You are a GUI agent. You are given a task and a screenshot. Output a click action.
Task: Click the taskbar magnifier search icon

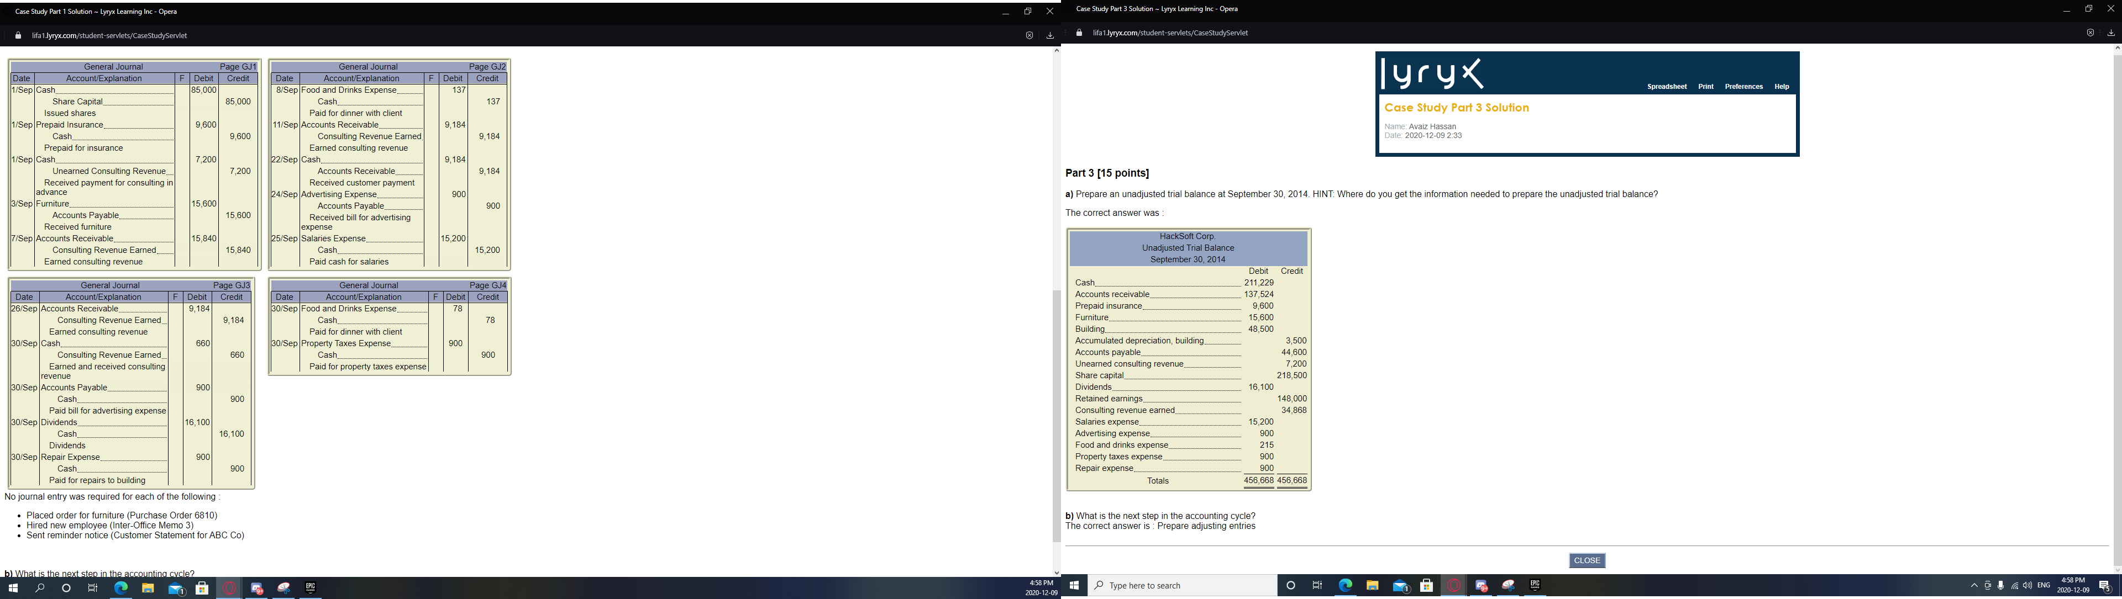pos(40,589)
